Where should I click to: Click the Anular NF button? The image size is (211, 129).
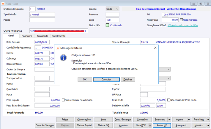162,125
